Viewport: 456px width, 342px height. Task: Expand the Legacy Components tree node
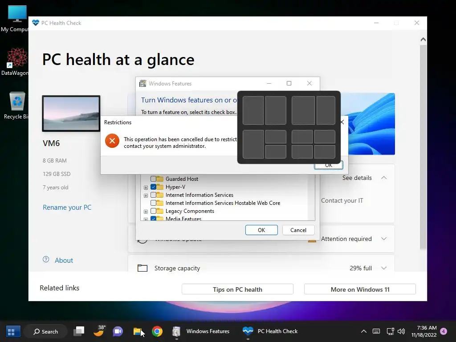click(146, 212)
